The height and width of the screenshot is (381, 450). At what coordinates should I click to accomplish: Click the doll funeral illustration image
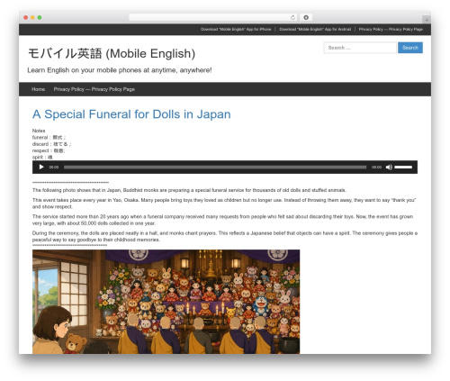(x=166, y=302)
